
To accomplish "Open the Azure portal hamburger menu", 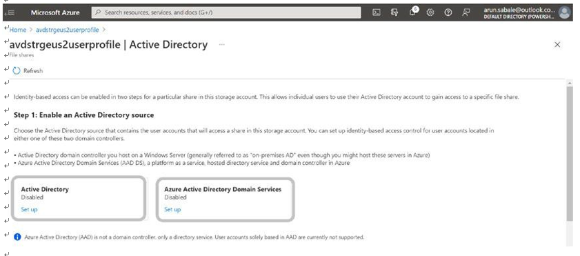I will (10, 12).
